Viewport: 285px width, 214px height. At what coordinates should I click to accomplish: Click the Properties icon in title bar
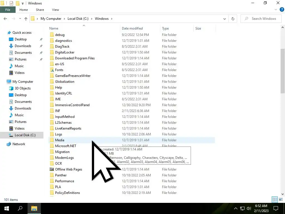click(x=11, y=3)
